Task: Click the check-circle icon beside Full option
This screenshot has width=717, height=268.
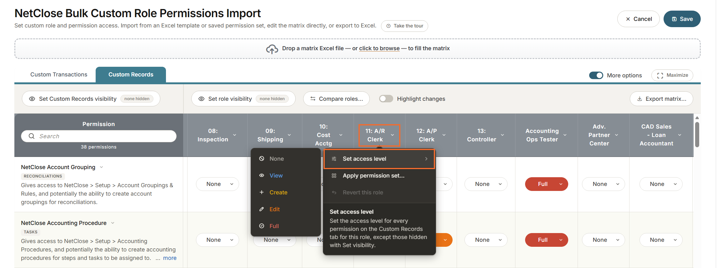Action: (x=262, y=226)
